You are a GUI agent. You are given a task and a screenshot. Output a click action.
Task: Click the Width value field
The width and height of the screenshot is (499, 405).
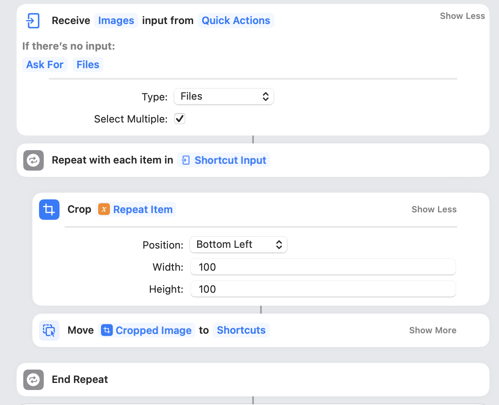coord(323,267)
